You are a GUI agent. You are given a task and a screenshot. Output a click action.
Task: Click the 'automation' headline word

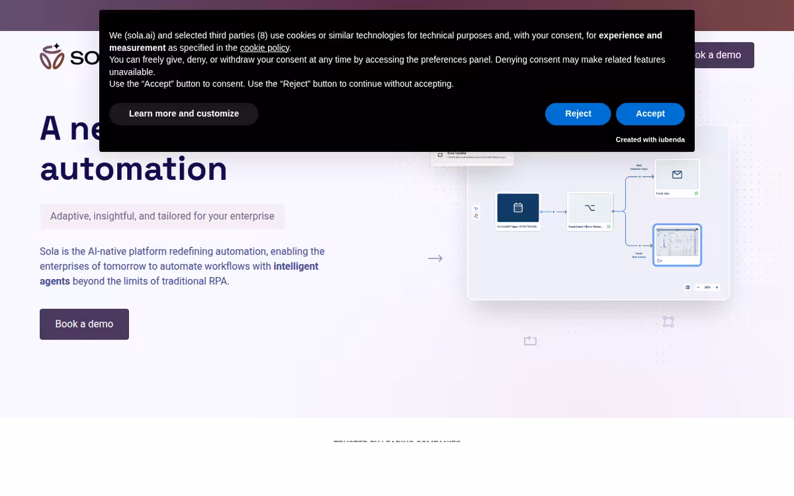(134, 169)
